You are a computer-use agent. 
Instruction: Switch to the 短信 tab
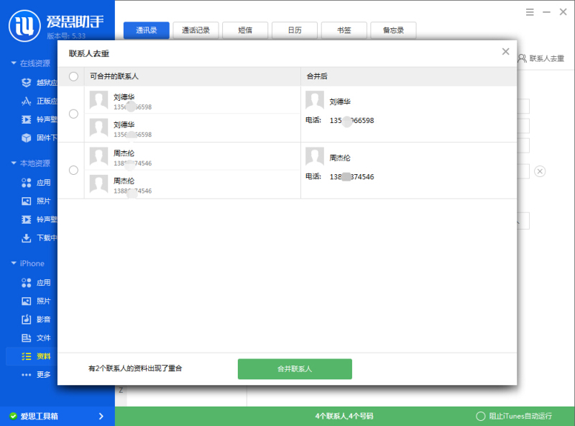click(245, 31)
